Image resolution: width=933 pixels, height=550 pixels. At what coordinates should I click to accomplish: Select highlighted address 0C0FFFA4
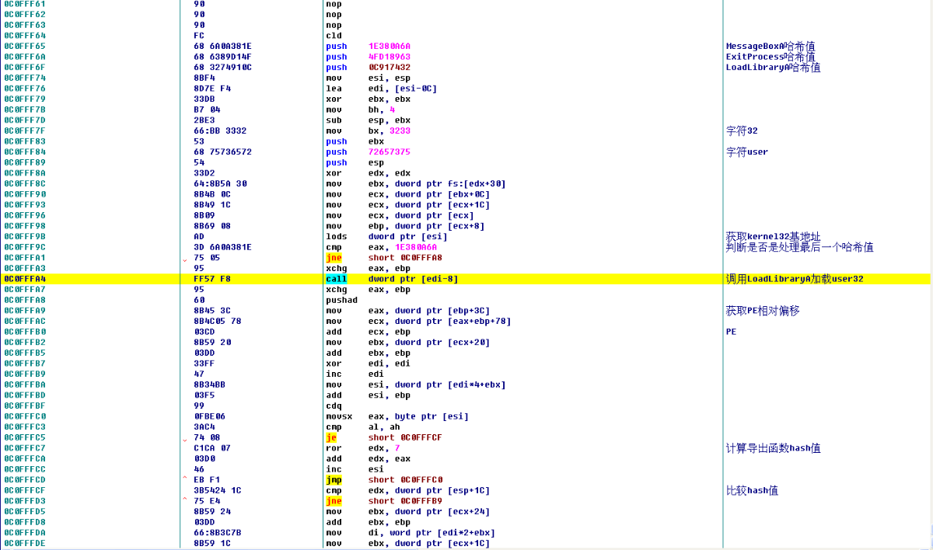coord(24,279)
